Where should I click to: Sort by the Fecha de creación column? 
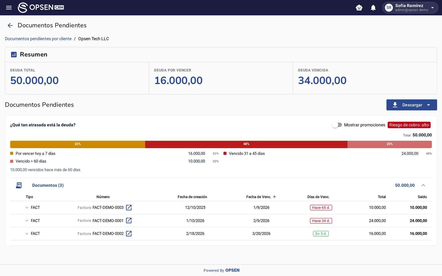[x=192, y=197]
